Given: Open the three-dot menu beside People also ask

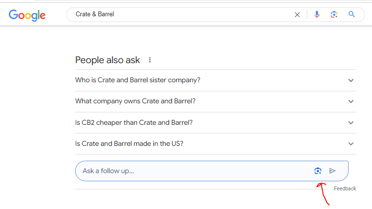Looking at the screenshot, I should tap(150, 60).
